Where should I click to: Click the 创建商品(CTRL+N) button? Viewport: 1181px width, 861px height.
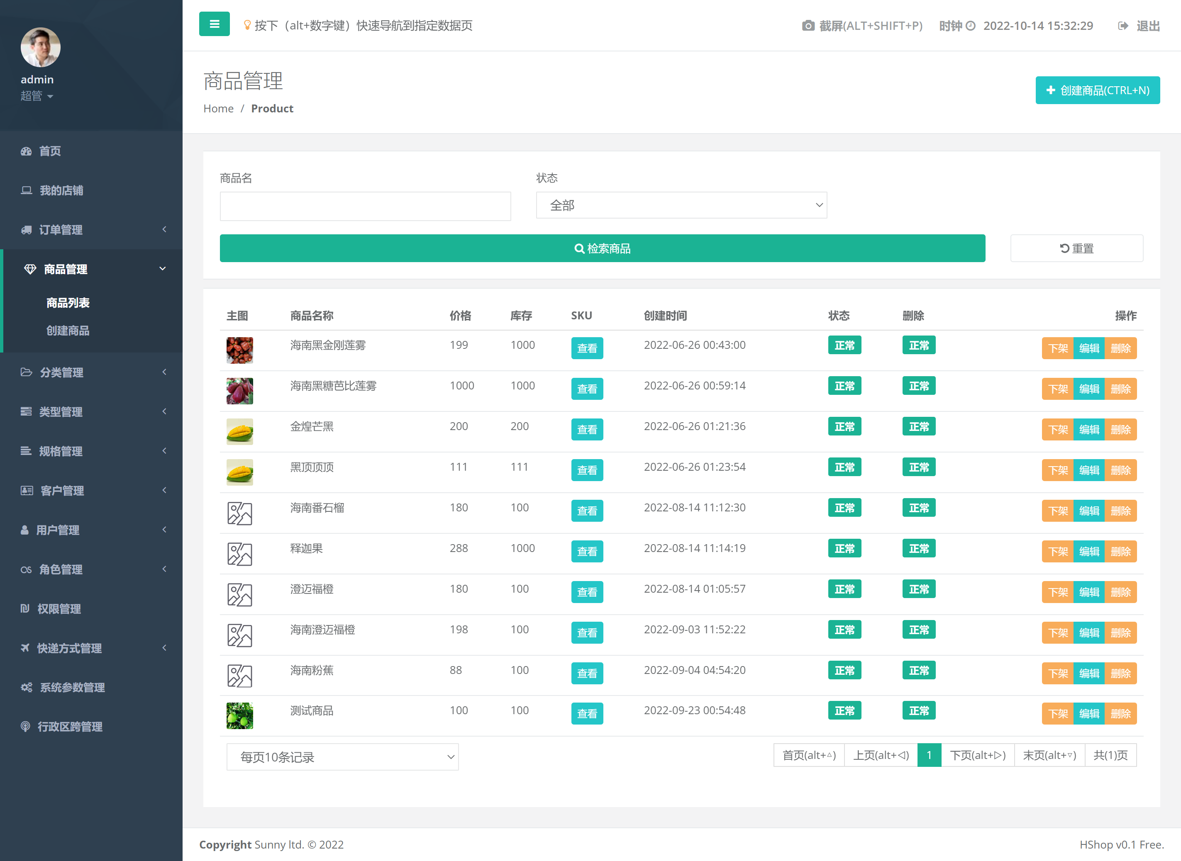pyautogui.click(x=1097, y=90)
